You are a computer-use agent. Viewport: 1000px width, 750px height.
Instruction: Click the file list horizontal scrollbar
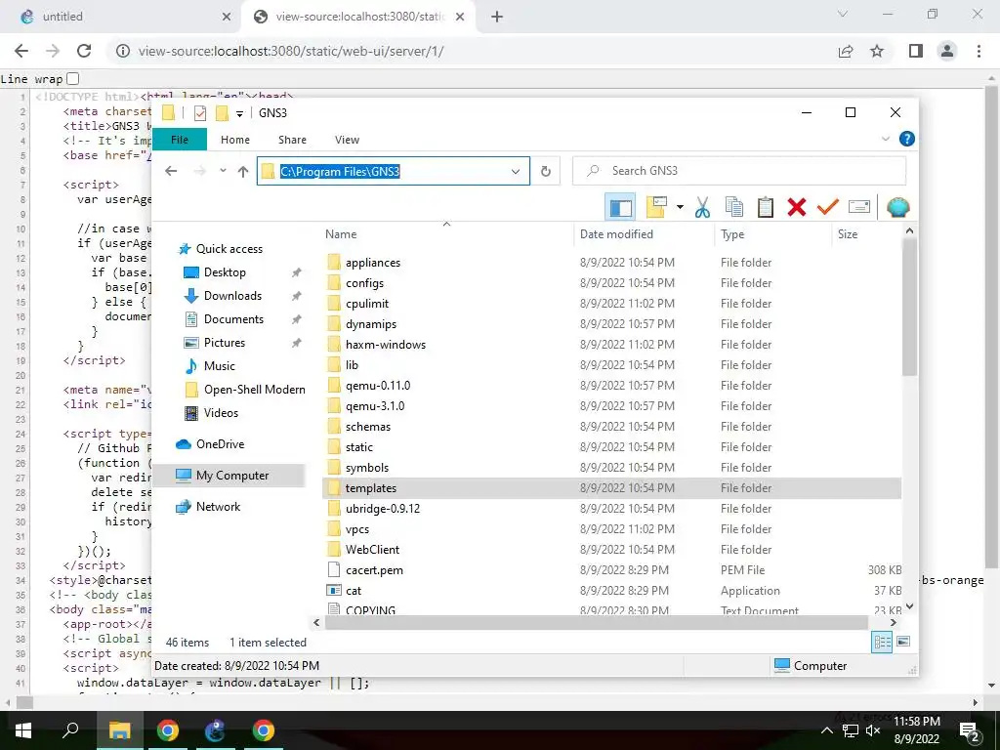pos(597,622)
